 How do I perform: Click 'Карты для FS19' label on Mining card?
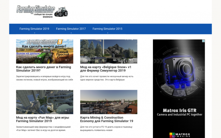click(91, 110)
